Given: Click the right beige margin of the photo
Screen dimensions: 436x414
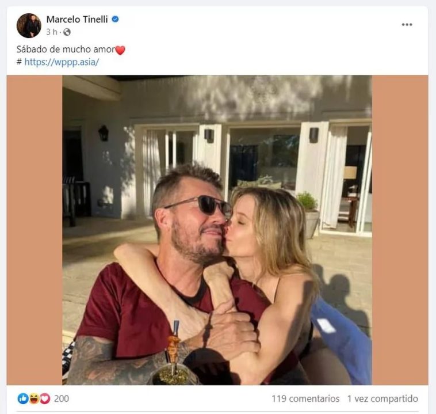Looking at the screenshot, I should (400, 230).
